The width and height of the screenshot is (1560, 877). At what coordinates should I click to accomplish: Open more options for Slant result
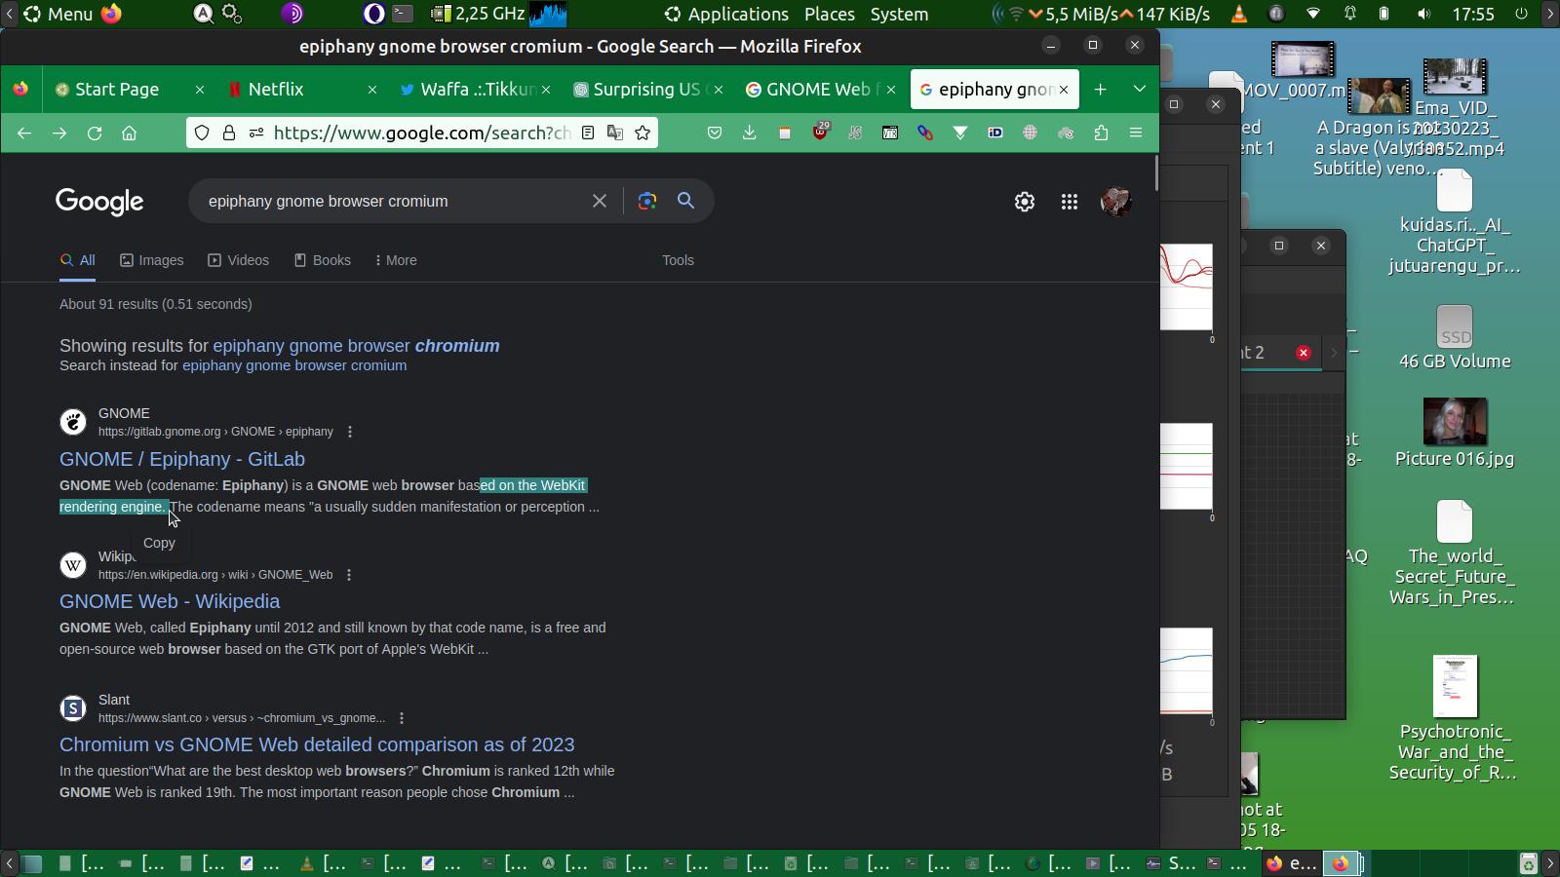(402, 718)
